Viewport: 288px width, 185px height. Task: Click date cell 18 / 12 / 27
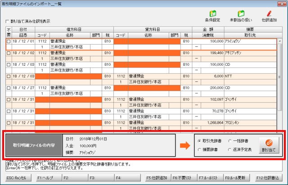[23, 88]
